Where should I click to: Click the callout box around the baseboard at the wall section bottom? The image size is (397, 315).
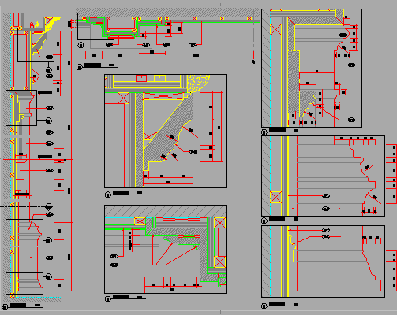[24, 283]
